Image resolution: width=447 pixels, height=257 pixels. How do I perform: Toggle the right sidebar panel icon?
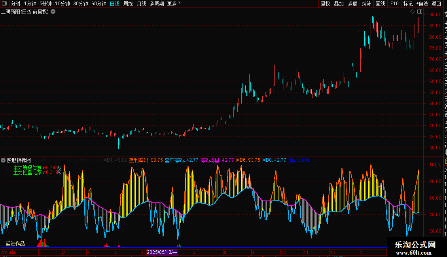pos(420,12)
